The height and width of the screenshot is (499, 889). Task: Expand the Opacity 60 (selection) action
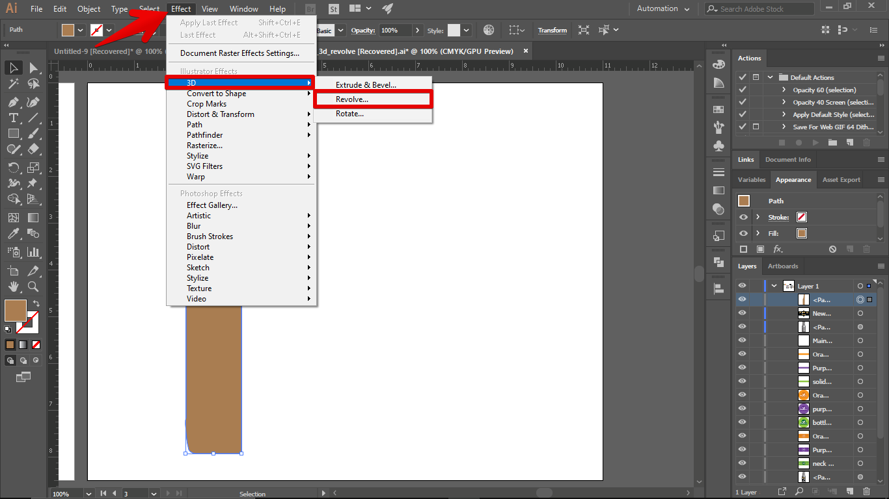point(784,90)
